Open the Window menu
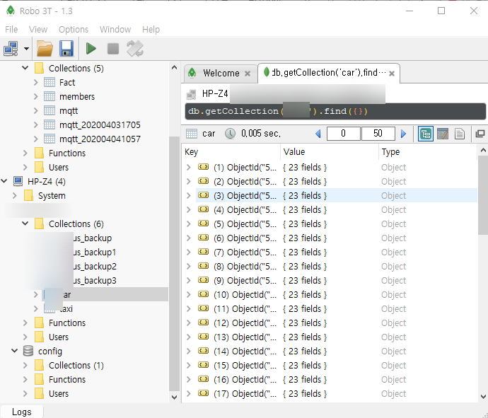 pyautogui.click(x=115, y=30)
